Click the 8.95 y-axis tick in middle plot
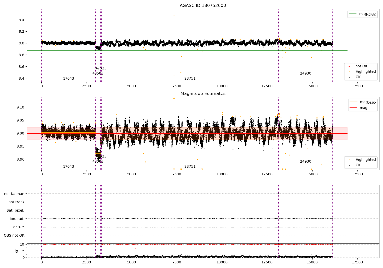 coord(20,146)
